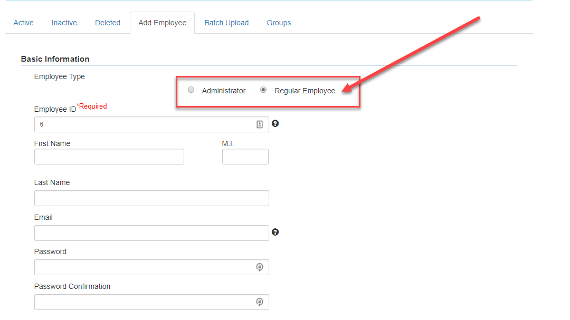Image resolution: width=570 pixels, height=320 pixels.
Task: Open the Groups tab
Action: tap(279, 23)
